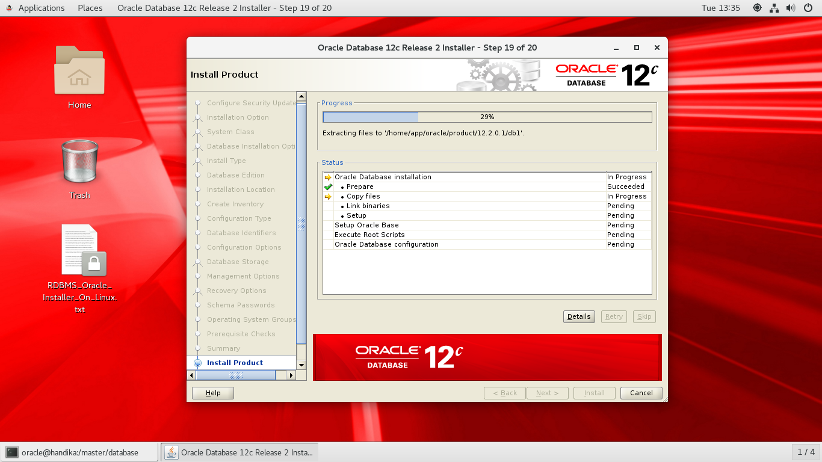This screenshot has height=462, width=822.
Task: Click the network connection icon in top panel
Action: pyautogui.click(x=774, y=8)
